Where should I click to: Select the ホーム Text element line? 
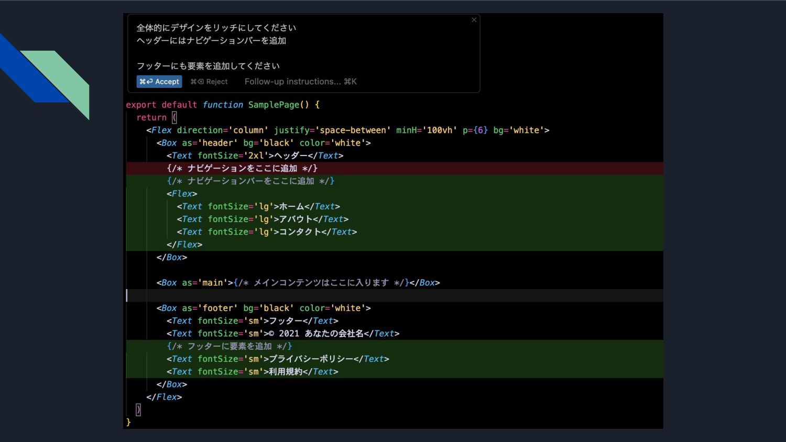click(x=258, y=206)
